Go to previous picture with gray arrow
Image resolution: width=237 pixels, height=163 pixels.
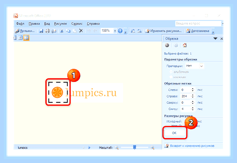click(83, 147)
